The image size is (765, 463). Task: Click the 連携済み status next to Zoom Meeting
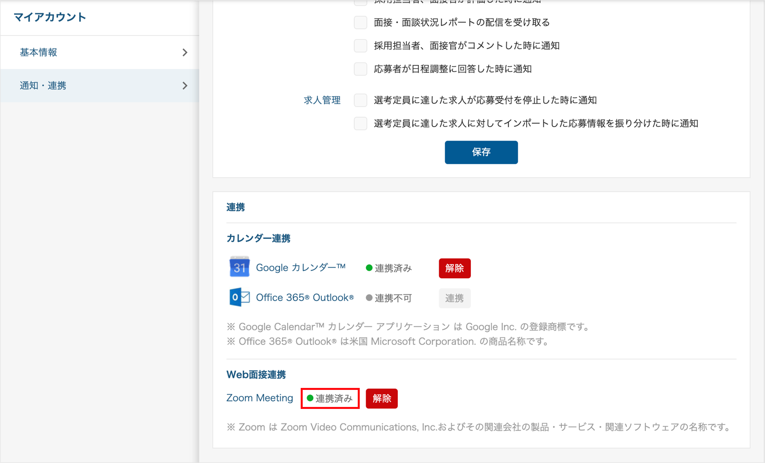[330, 398]
